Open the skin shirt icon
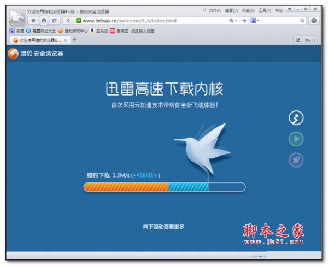 [x=290, y=9]
